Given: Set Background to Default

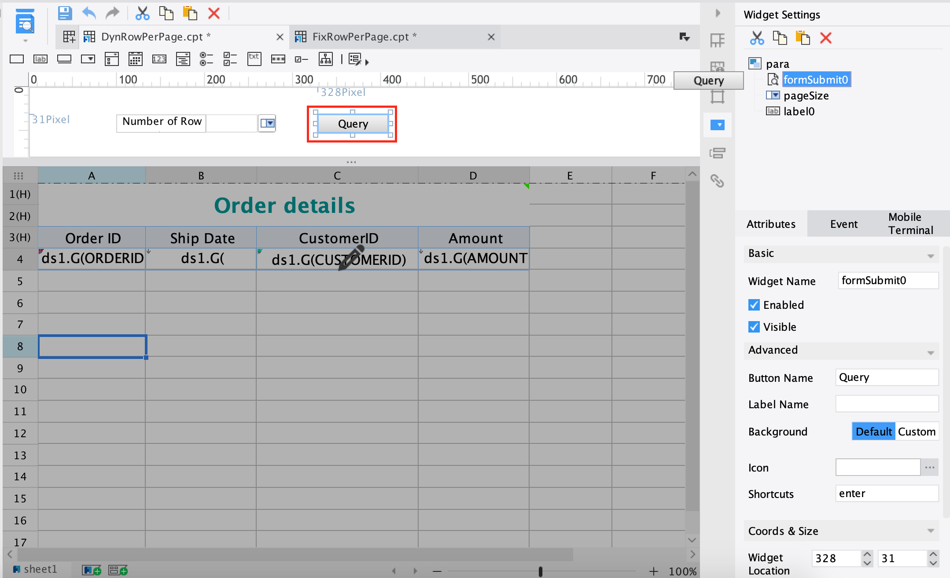Looking at the screenshot, I should pyautogui.click(x=874, y=432).
